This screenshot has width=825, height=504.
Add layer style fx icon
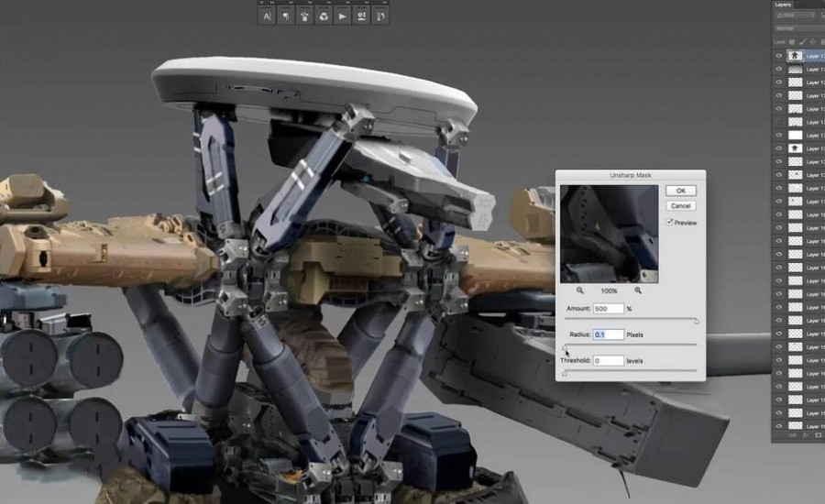tap(806, 435)
